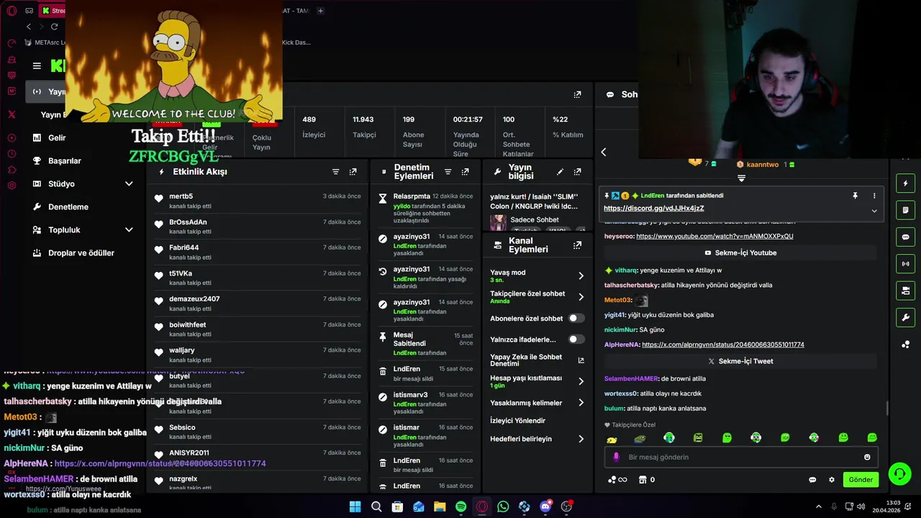Open Takipçilere özel sohbet options
Screen dimensions: 921x518
pyautogui.click(x=581, y=297)
